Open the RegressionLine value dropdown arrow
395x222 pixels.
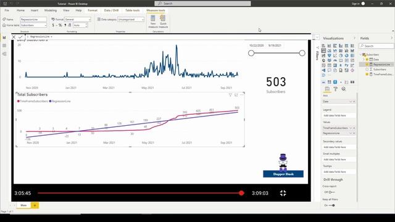pos(351,133)
